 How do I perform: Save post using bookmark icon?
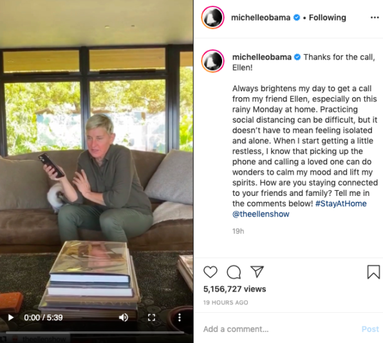373,272
